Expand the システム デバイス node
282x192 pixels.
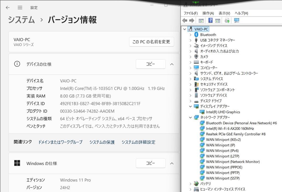click(x=190, y=79)
